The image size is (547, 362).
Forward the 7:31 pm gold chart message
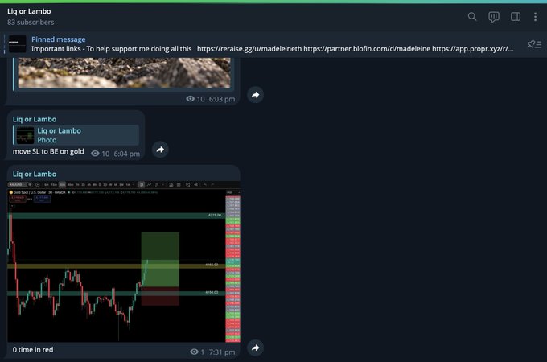[255, 348]
